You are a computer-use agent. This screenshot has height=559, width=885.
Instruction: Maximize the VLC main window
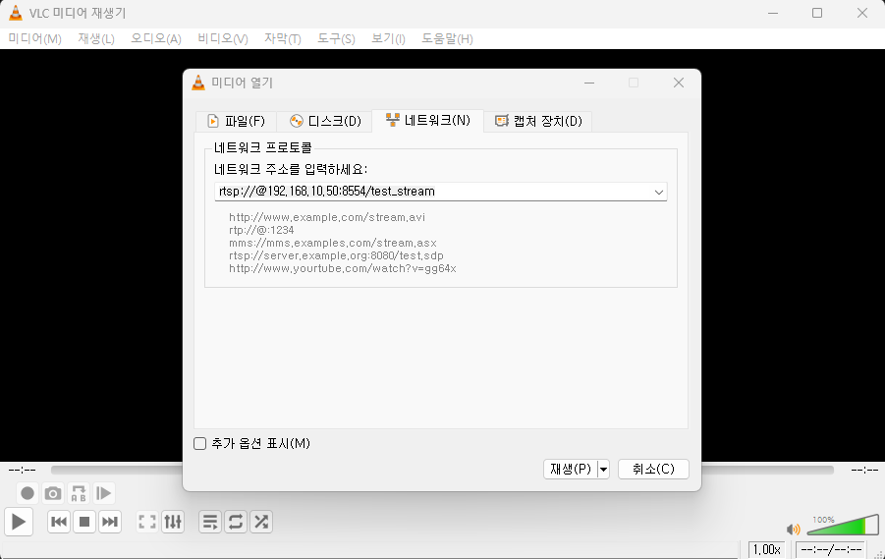coord(816,13)
